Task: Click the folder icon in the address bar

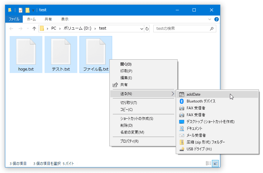Action: pyautogui.click(x=42, y=28)
